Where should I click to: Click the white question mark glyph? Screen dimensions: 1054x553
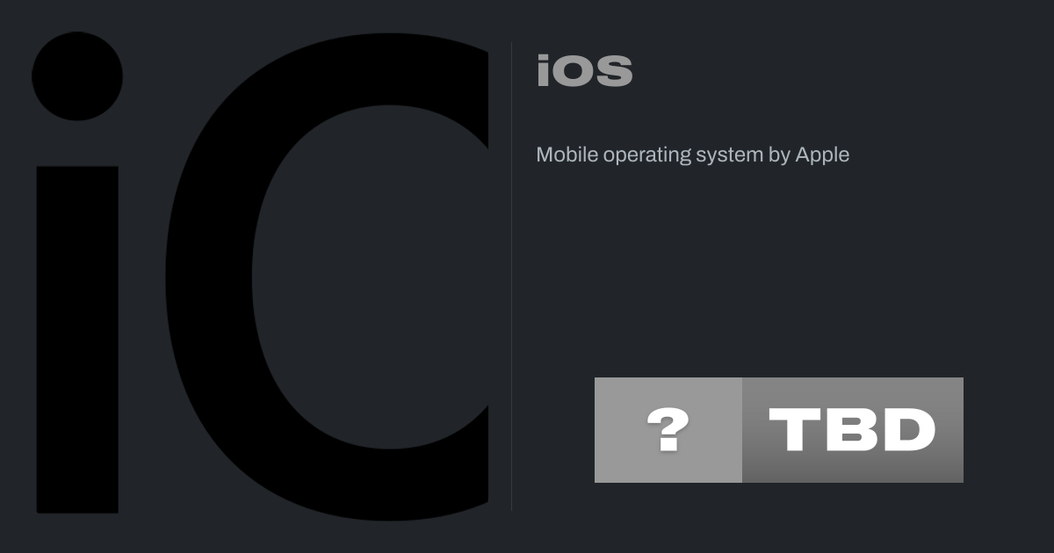click(668, 430)
